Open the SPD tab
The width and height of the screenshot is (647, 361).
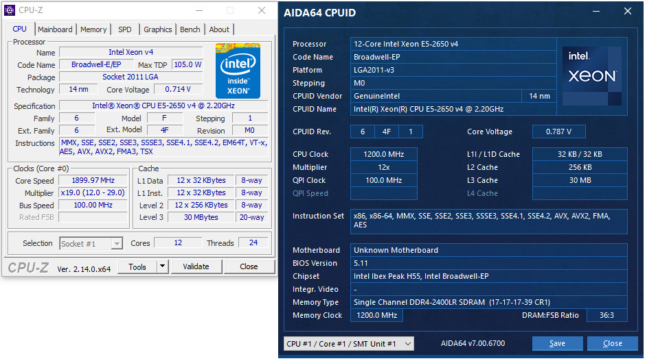[x=125, y=29]
